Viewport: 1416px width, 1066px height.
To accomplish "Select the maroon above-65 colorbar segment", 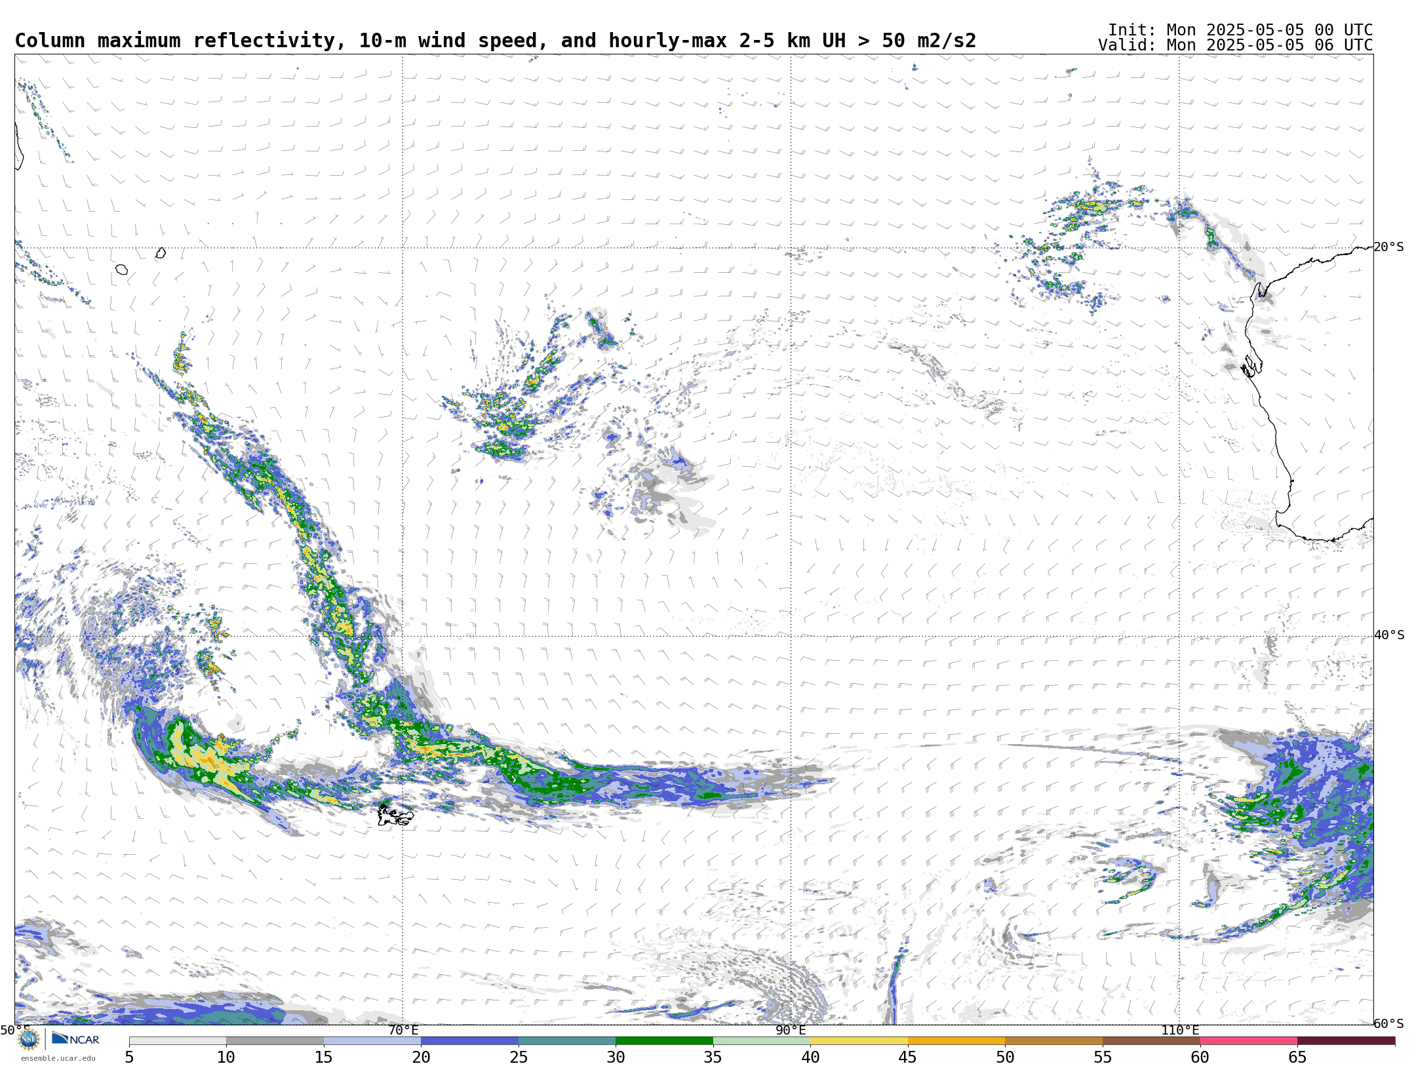I will [1346, 1041].
